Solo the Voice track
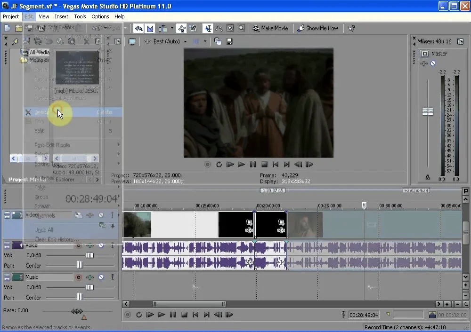The width and height of the screenshot is (471, 332). point(113,245)
